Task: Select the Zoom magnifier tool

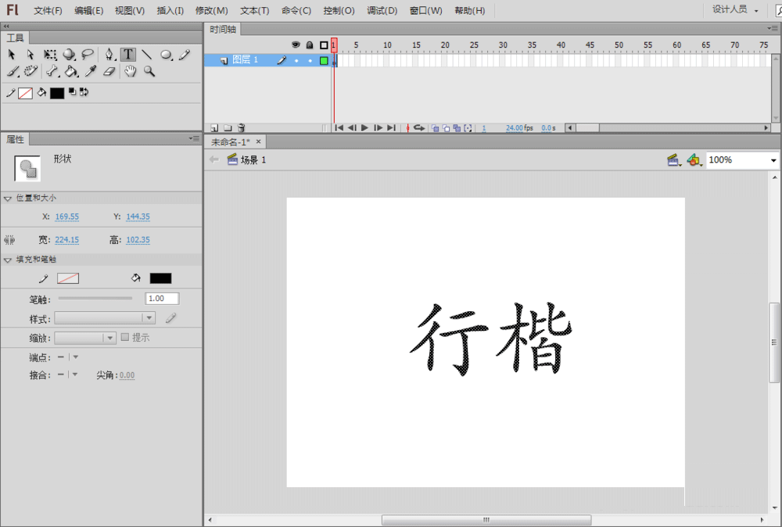Action: [x=149, y=72]
